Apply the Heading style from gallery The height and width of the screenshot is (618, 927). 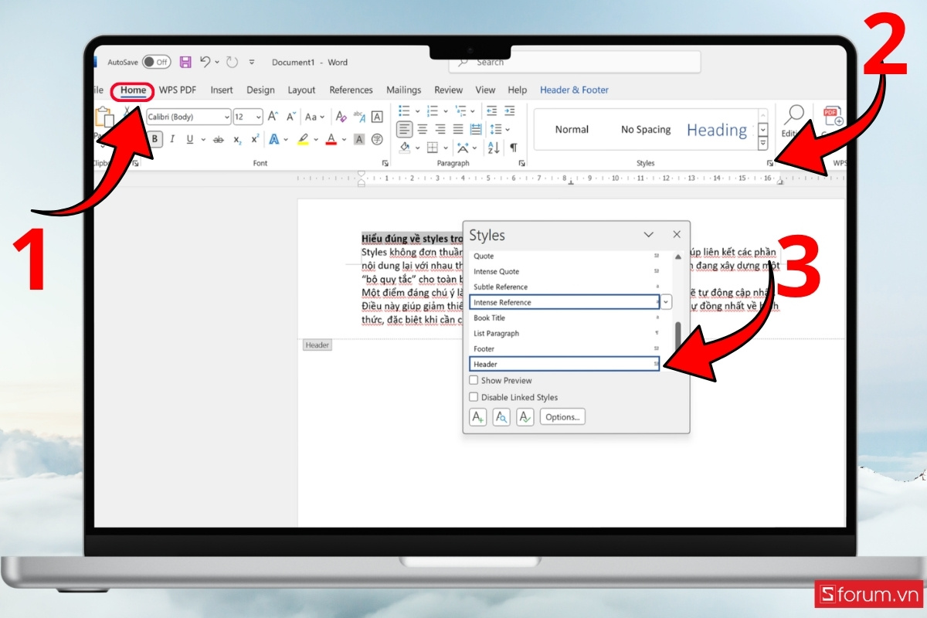(x=717, y=130)
